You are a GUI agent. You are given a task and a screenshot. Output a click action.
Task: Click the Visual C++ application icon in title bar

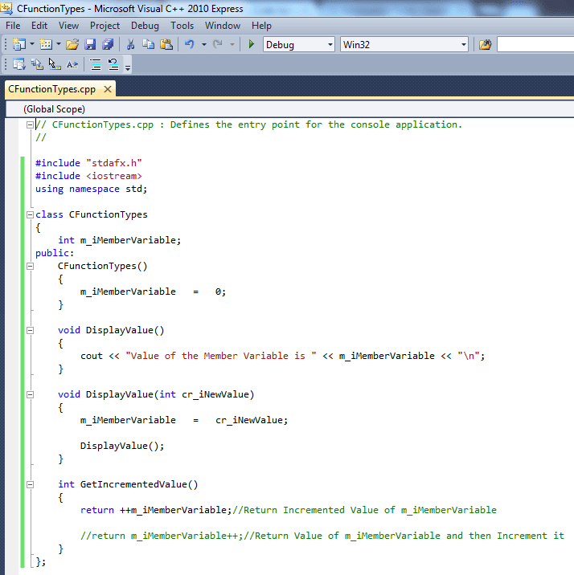pyautogui.click(x=6, y=8)
